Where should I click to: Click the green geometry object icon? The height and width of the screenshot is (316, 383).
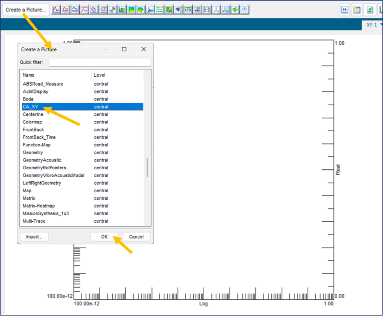tap(235, 10)
